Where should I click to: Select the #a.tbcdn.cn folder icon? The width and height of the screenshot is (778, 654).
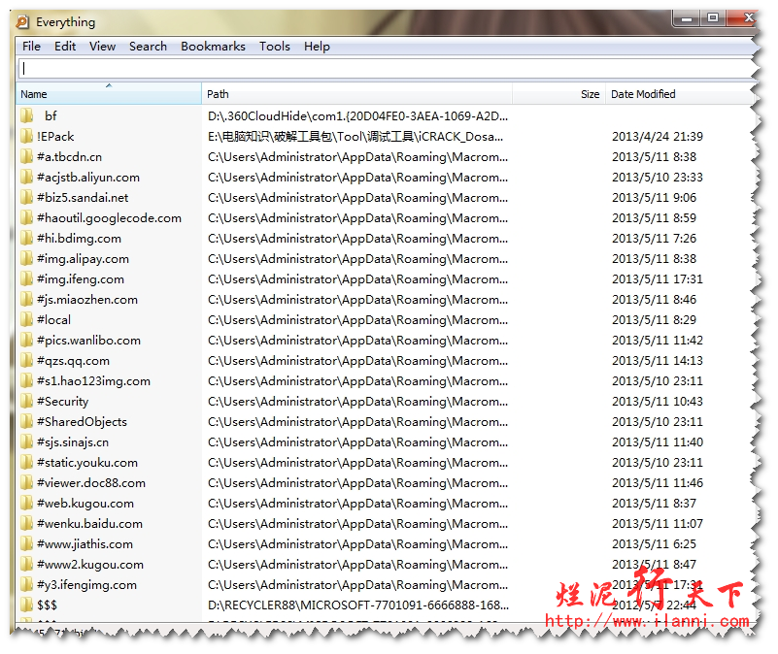[27, 156]
